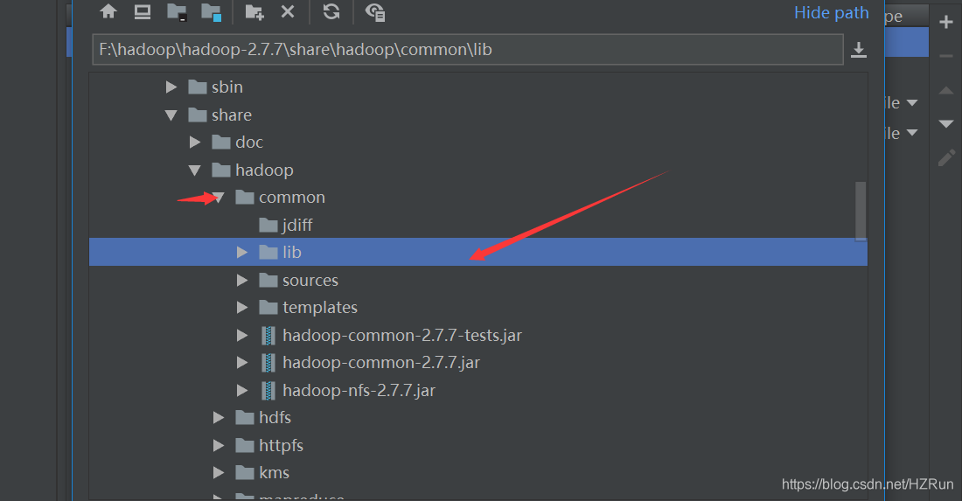Expand the sbin folder
This screenshot has width=962, height=501.
[x=171, y=87]
